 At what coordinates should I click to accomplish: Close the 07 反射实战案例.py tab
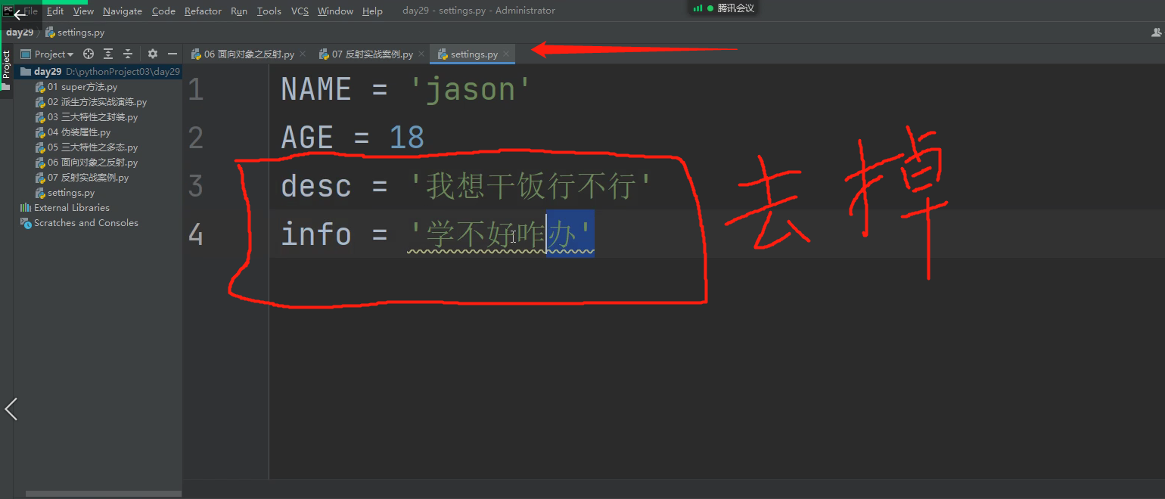click(421, 54)
